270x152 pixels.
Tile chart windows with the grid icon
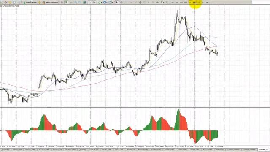(x=84, y=3)
